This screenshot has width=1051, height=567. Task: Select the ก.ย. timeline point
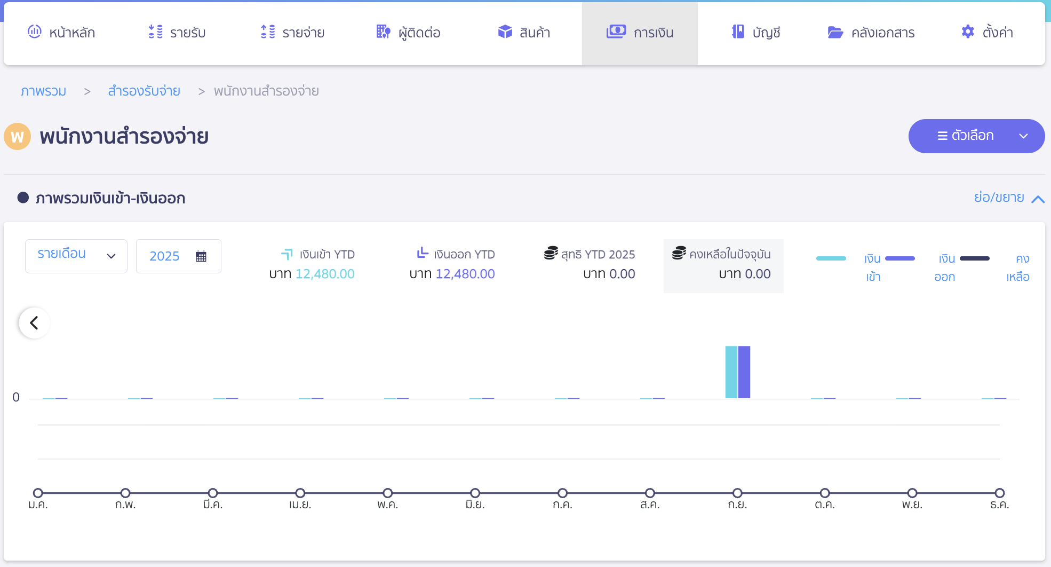pos(737,493)
